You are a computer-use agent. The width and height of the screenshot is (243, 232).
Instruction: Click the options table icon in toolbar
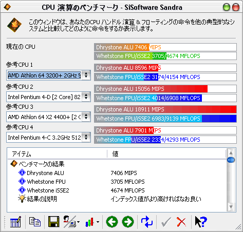pos(15,222)
